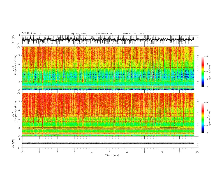Screen dimensions: 222x171
Task: Click the ch.1 spectrogram panel
Action: click(108, 68)
